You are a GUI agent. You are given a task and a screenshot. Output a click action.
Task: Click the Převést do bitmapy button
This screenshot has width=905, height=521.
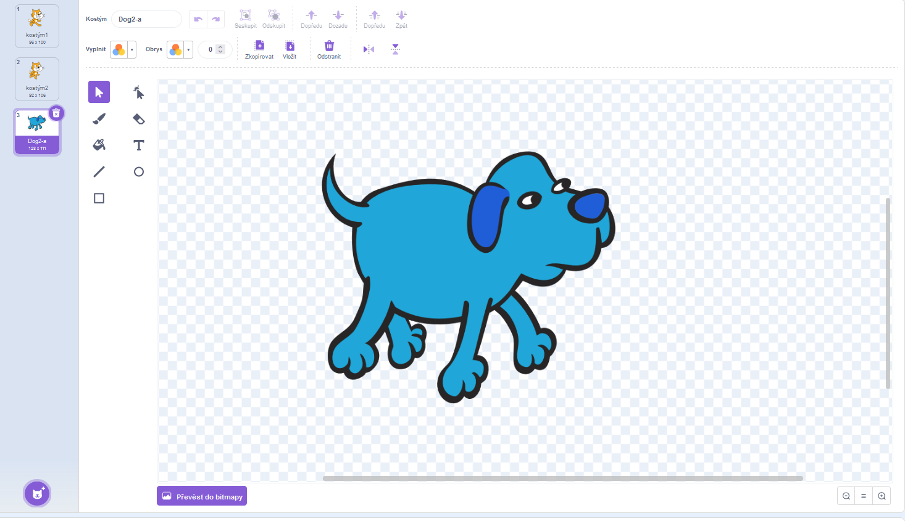point(202,496)
